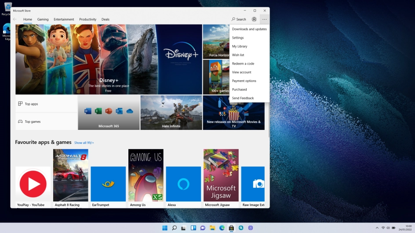Click the three-dot more options button
The height and width of the screenshot is (233, 415).
[x=264, y=19]
